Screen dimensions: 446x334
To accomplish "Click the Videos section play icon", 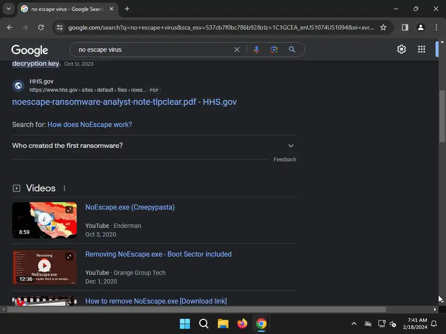I will coord(17,188).
